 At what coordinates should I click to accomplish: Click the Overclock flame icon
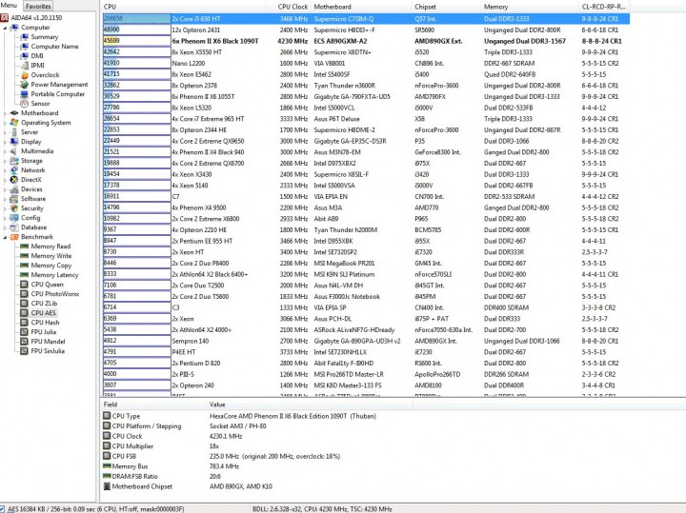tap(25, 75)
